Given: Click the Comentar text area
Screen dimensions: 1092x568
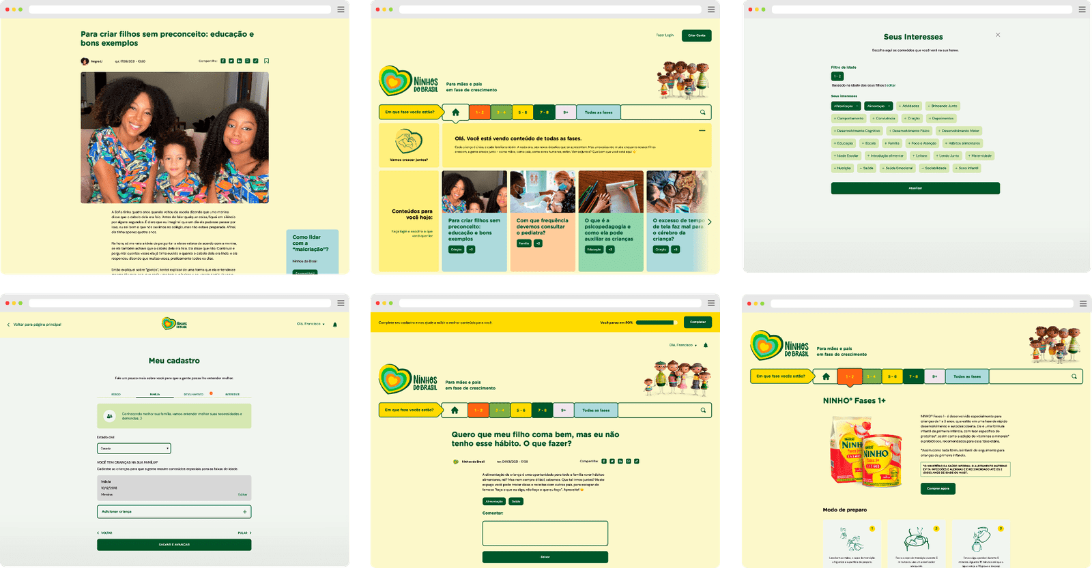Looking at the screenshot, I should (545, 533).
